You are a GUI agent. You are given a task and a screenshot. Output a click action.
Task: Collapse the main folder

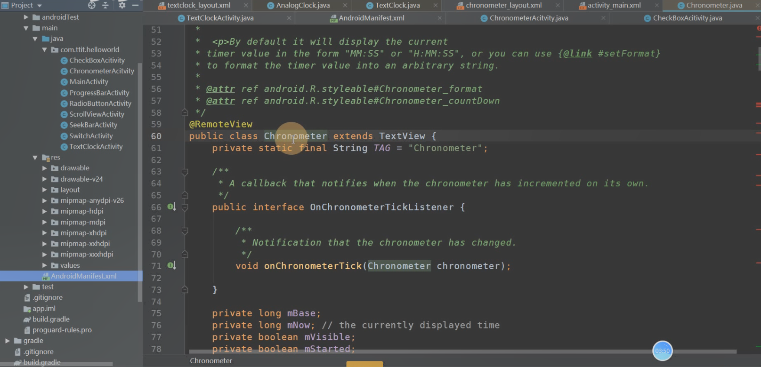click(x=26, y=28)
